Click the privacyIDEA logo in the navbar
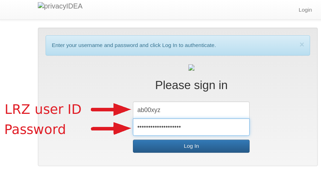This screenshot has width=321, height=169. (x=60, y=6)
